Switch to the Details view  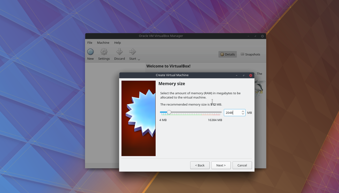coord(228,54)
